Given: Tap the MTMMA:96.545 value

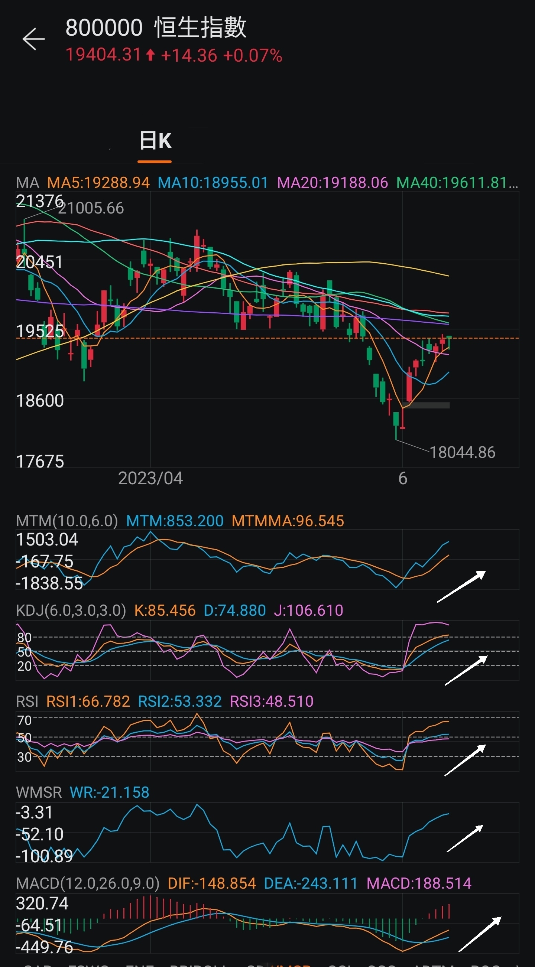Looking at the screenshot, I should (288, 521).
